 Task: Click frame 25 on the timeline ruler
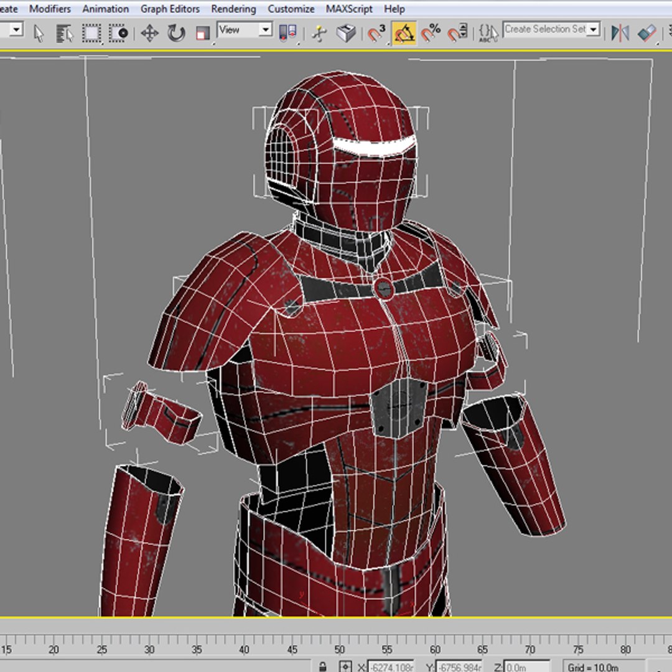pyautogui.click(x=101, y=649)
